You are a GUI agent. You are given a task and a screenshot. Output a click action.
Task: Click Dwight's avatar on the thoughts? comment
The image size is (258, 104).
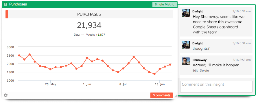click(186, 45)
